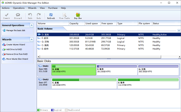Open the Help menu
Screen dimensions: 181x112
[63, 8]
